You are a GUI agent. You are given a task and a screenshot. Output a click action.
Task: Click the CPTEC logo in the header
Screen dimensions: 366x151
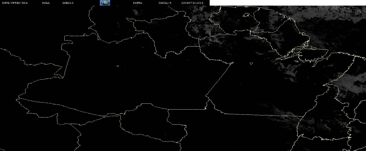point(105,3)
